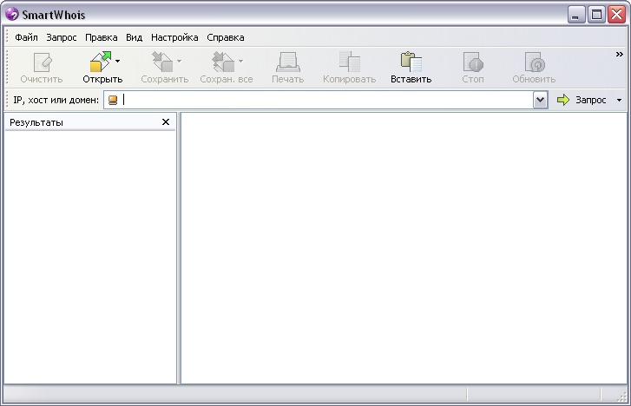Viewport: 631px width, 406px height.
Task: Click the computer icon in the address field
Action: [113, 100]
